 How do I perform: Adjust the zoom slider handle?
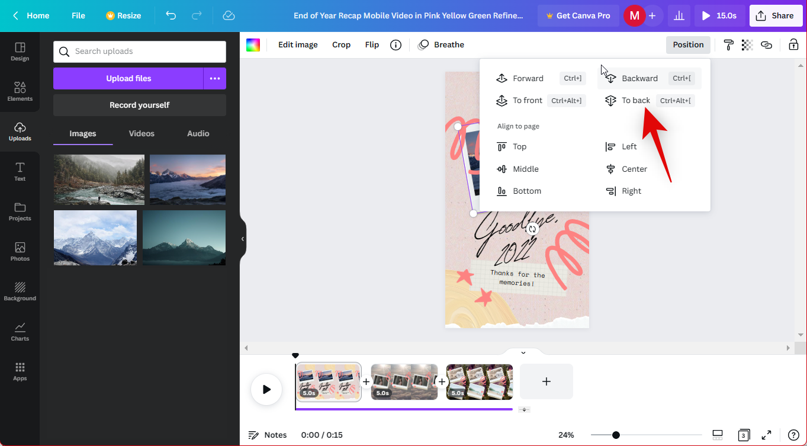click(616, 435)
